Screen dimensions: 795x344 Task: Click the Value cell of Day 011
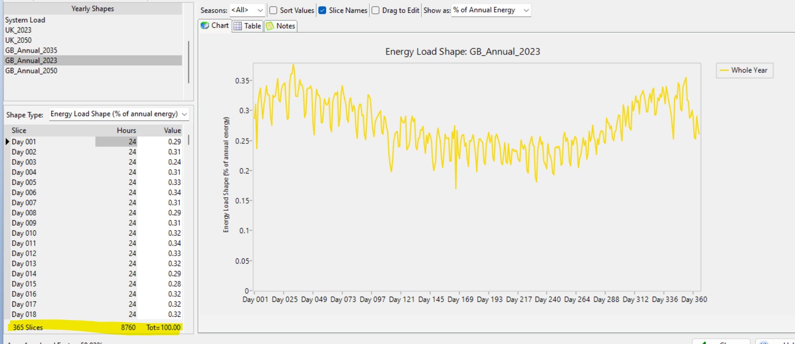160,243
